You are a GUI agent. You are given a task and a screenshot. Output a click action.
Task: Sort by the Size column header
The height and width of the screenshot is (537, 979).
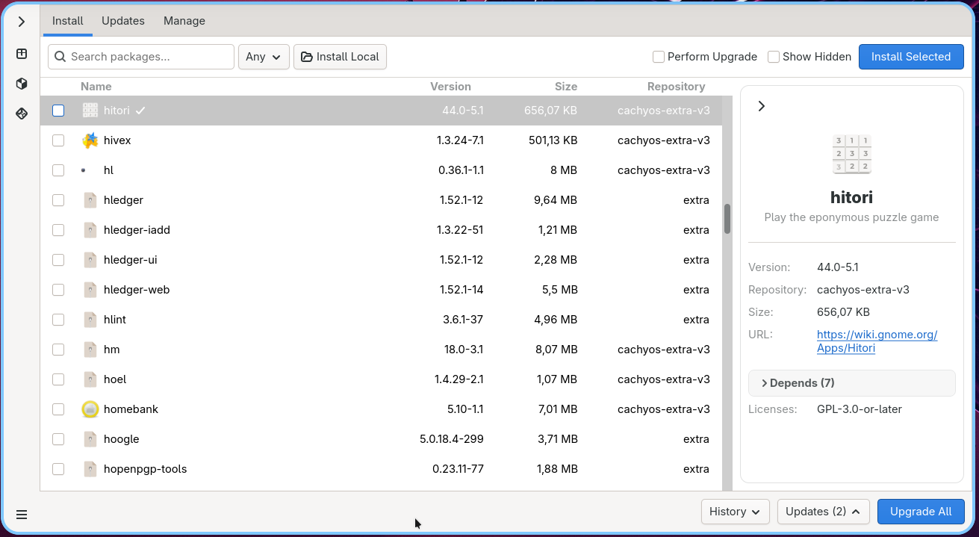coord(566,87)
